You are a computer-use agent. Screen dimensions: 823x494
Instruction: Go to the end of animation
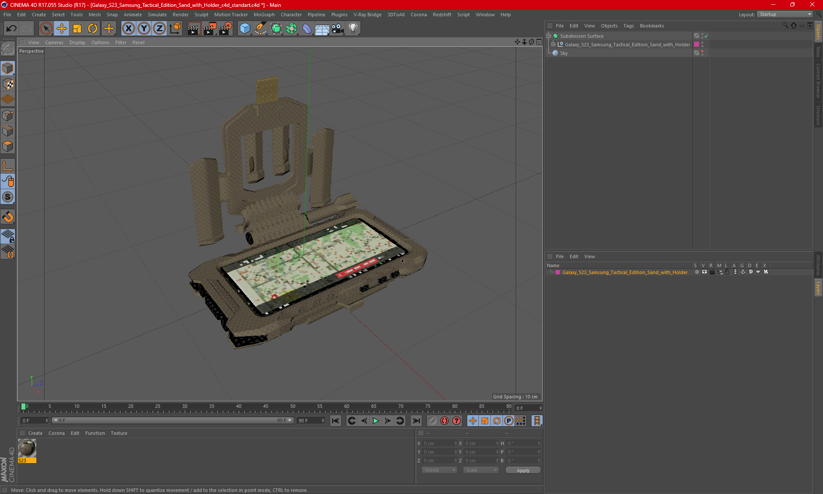click(416, 421)
